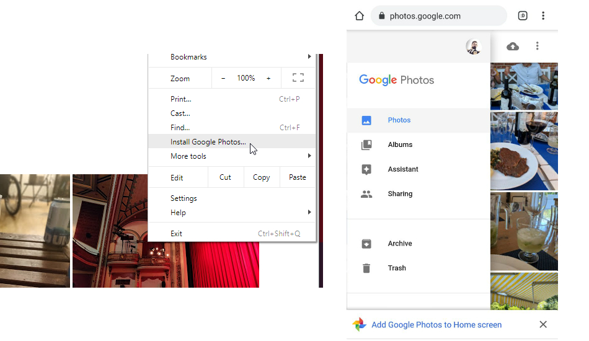Click the Archive box icon
Screen dimensions: 589x341
366,244
